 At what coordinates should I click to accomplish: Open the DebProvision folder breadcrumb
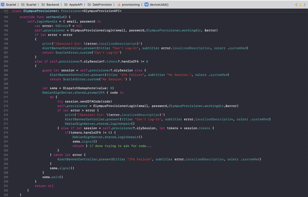(x=100, y=5)
